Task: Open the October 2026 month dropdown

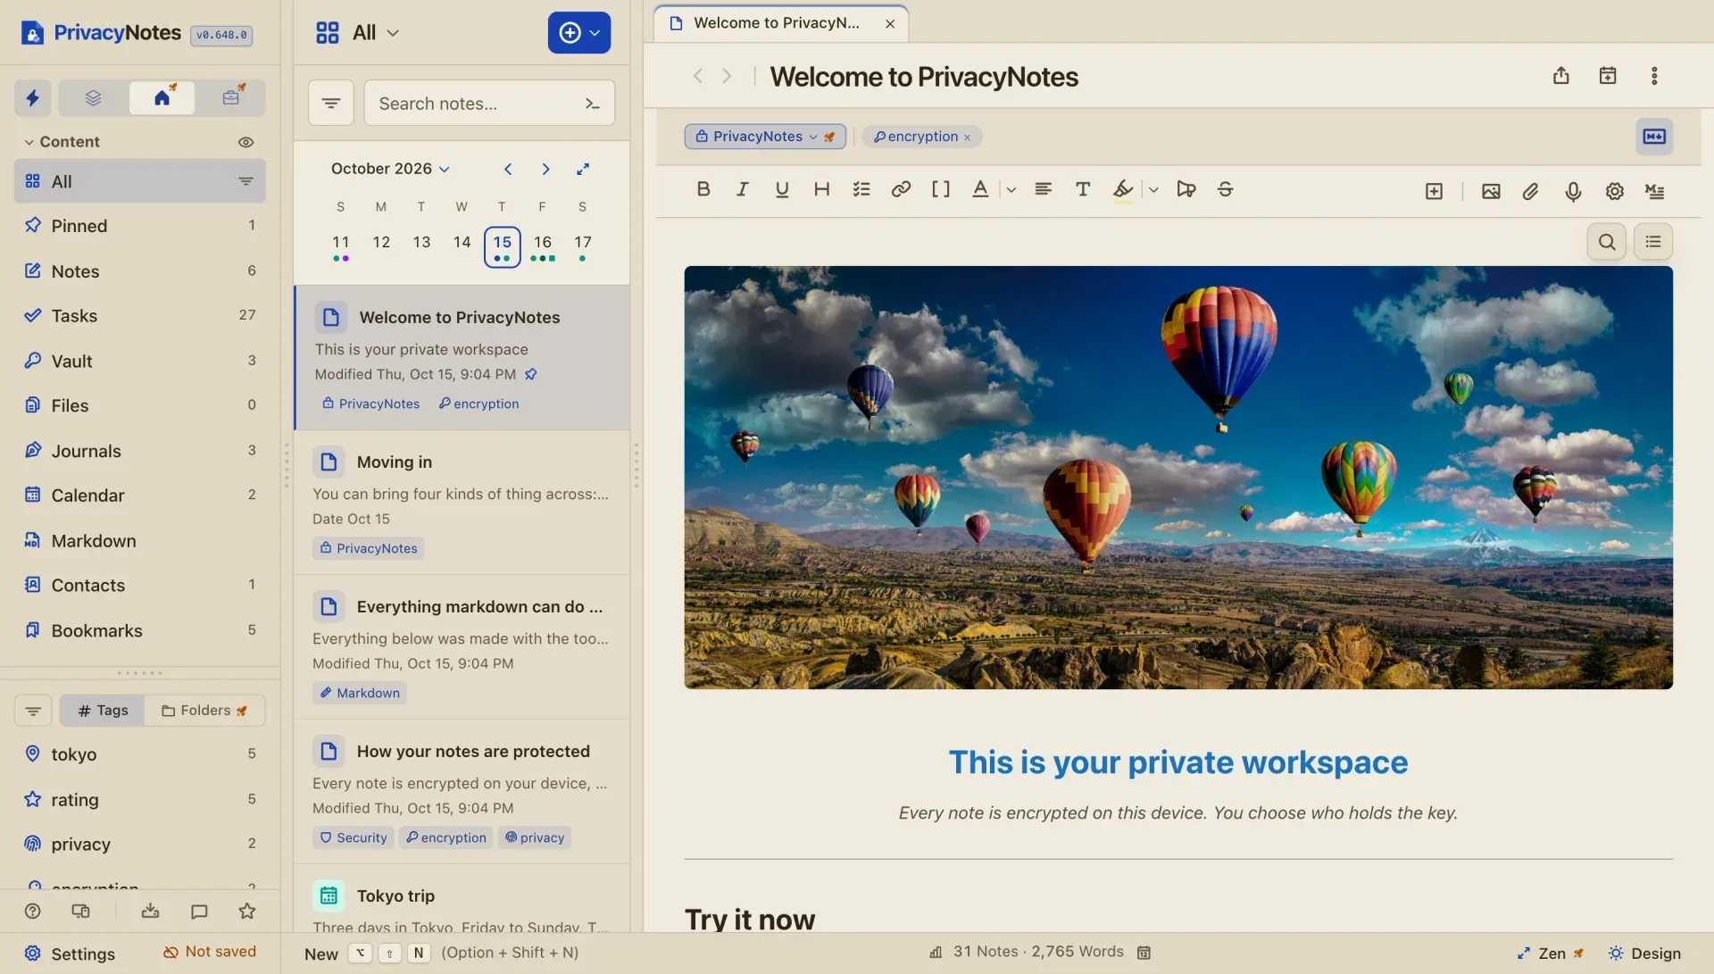Action: (x=390, y=169)
